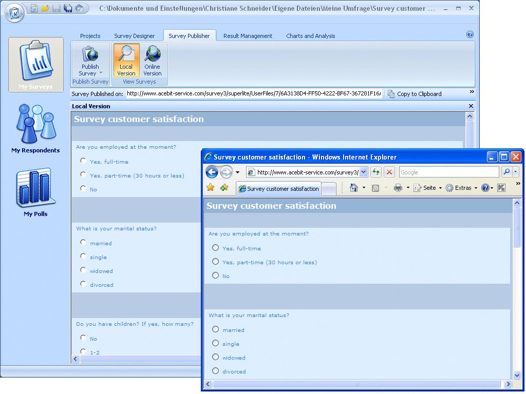Switch to the Result Management tab
Image resolution: width=526 pixels, height=394 pixels.
click(247, 36)
